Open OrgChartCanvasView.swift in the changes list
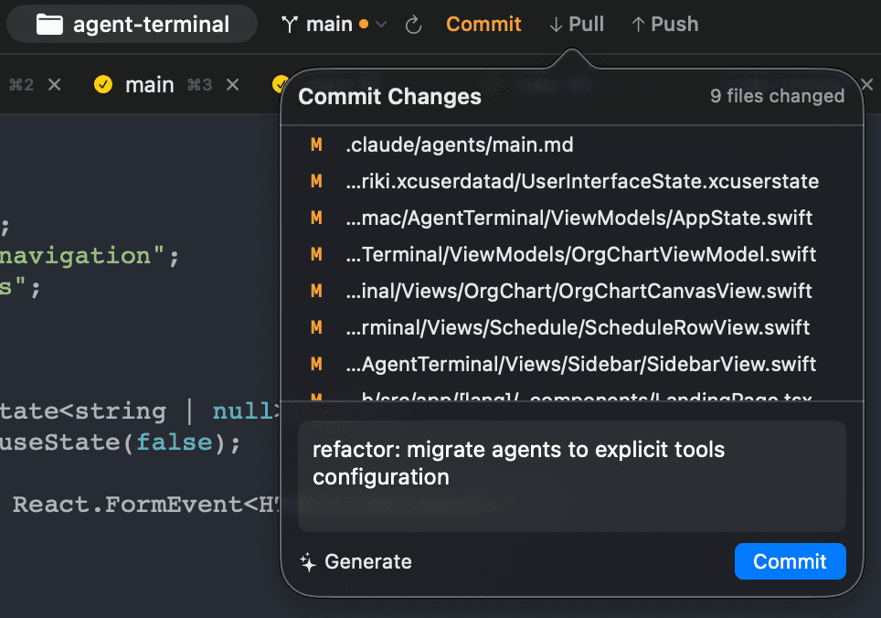Viewport: 881px width, 618px height. point(579,291)
